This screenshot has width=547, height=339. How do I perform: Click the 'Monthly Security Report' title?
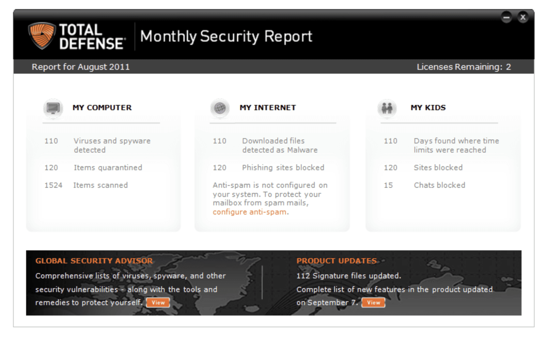226,36
